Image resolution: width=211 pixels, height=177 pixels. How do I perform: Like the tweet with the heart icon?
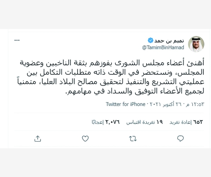click(x=85, y=139)
